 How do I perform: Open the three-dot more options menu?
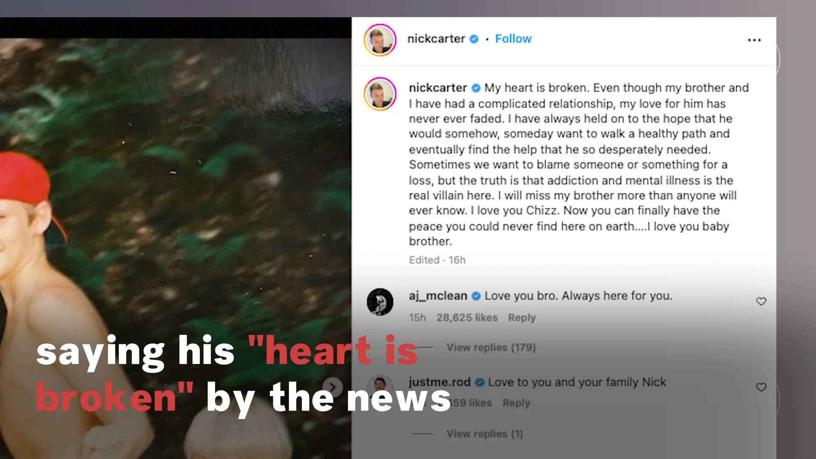click(x=754, y=40)
